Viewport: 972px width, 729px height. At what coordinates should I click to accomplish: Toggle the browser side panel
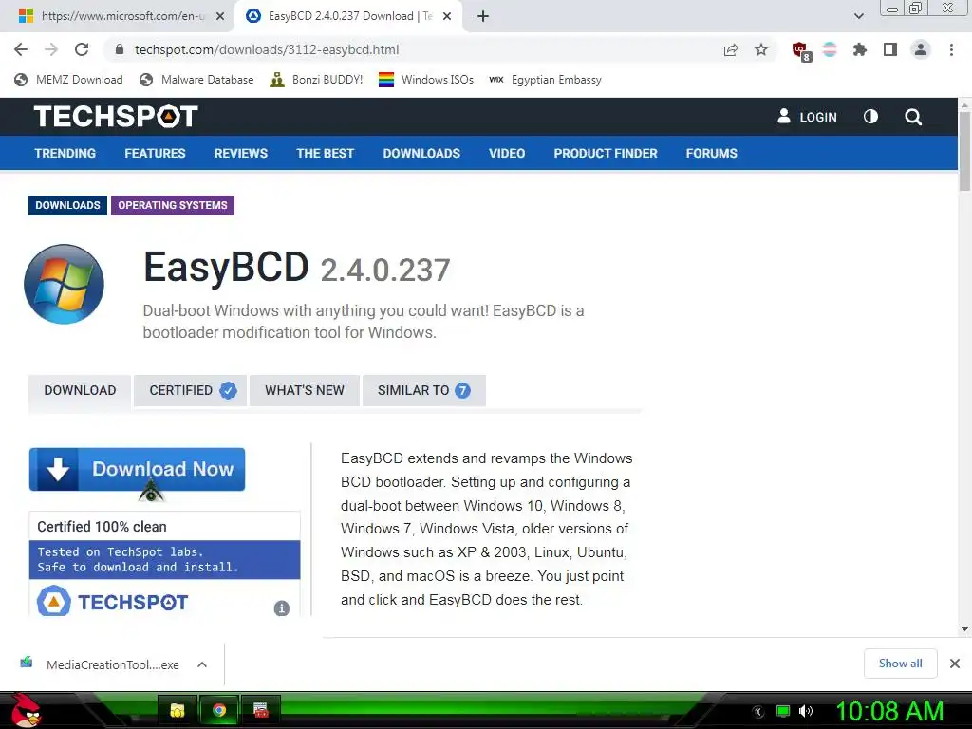[x=890, y=49]
